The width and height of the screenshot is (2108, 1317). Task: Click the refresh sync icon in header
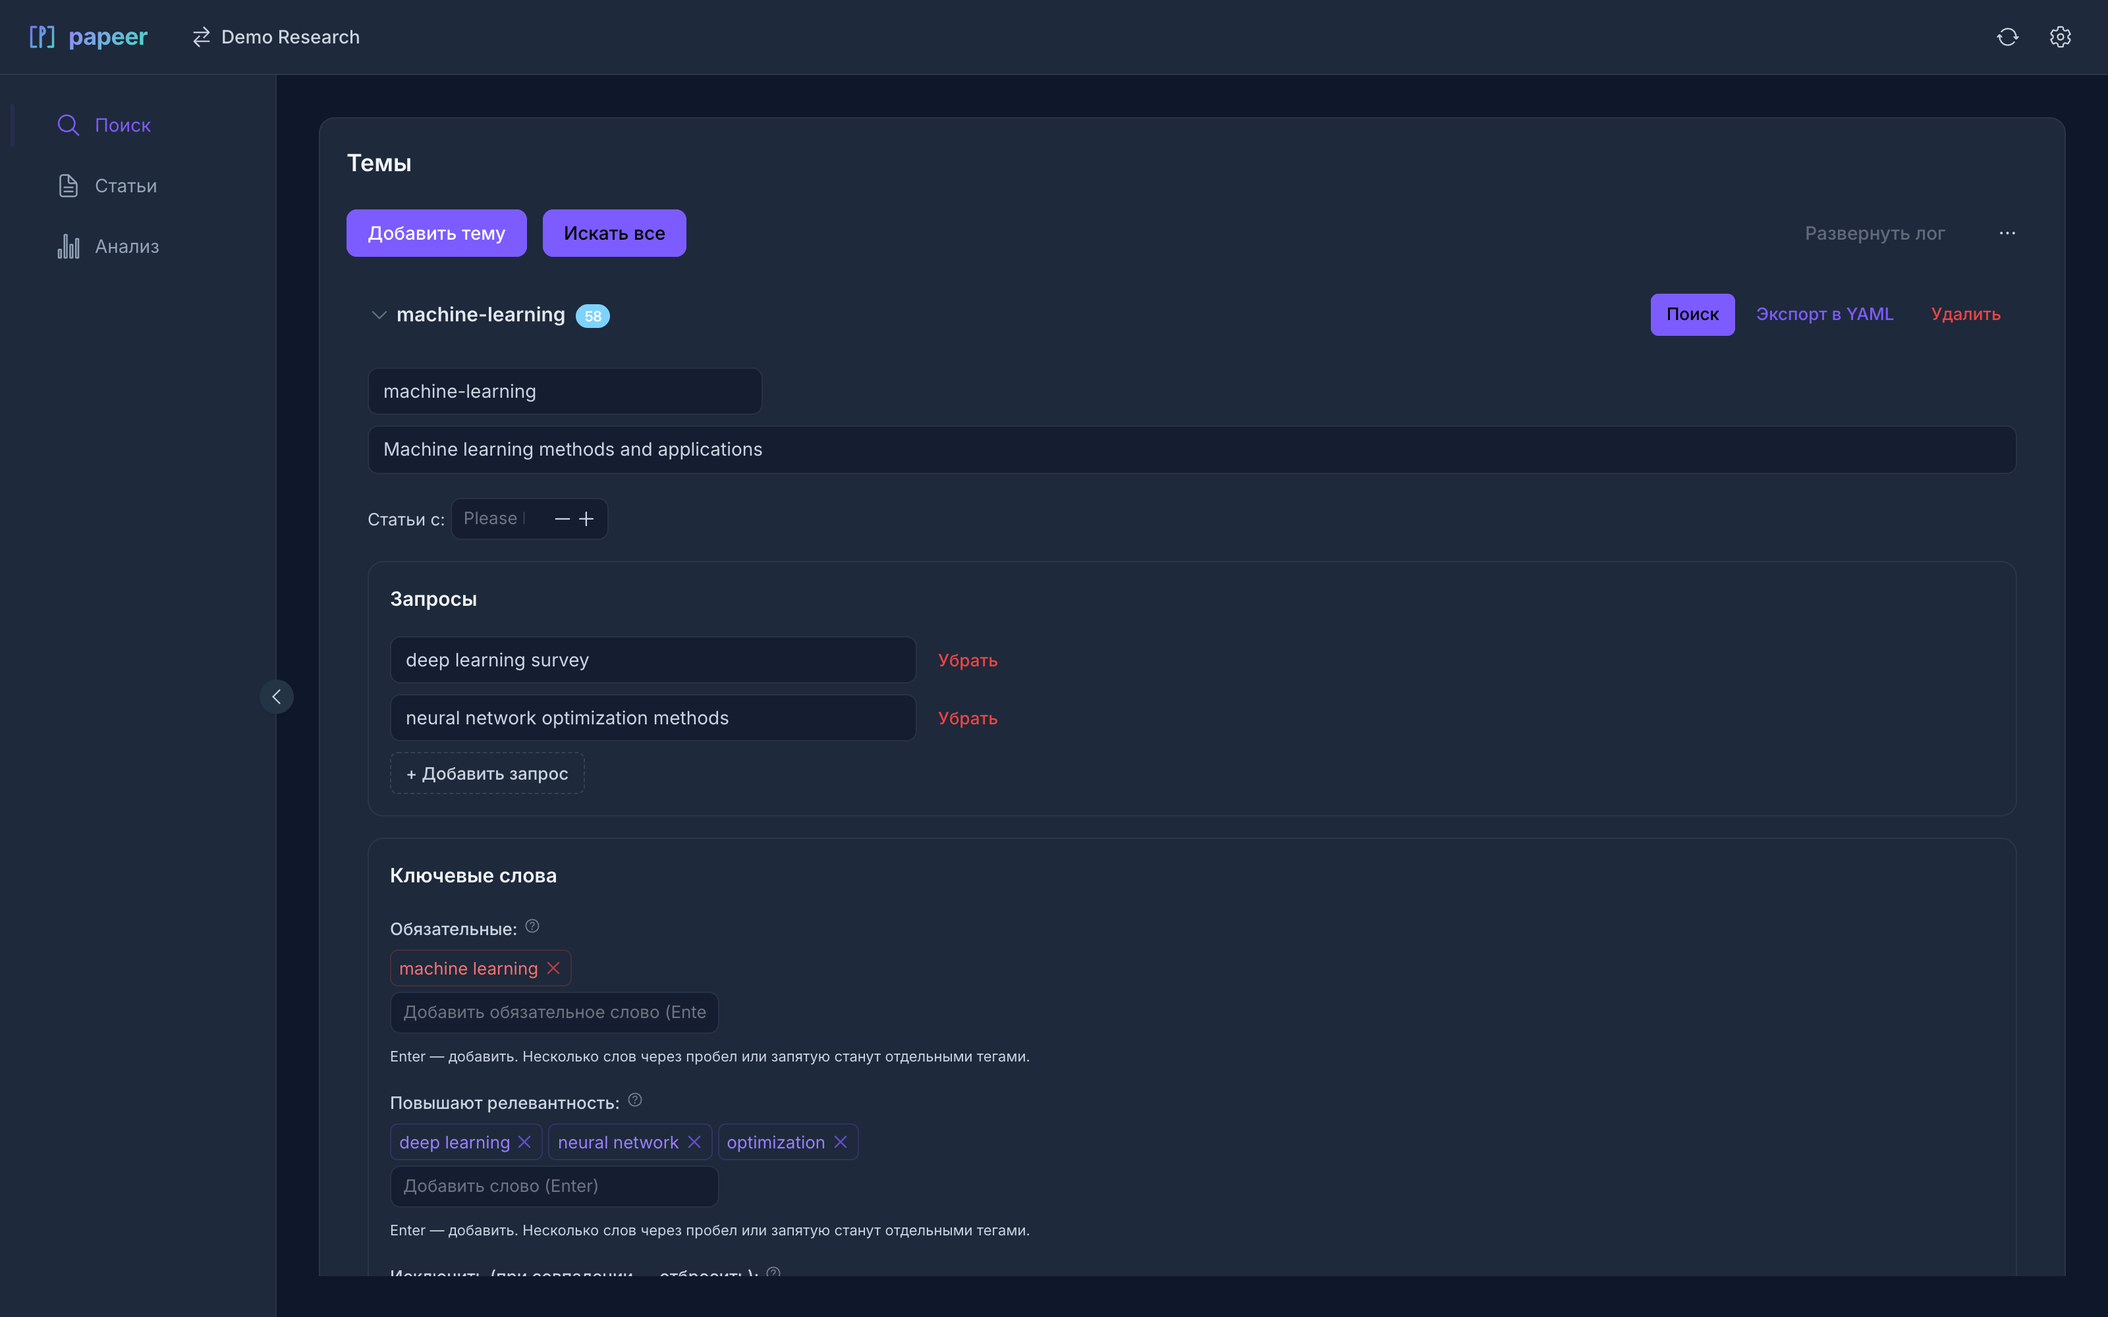(2007, 37)
